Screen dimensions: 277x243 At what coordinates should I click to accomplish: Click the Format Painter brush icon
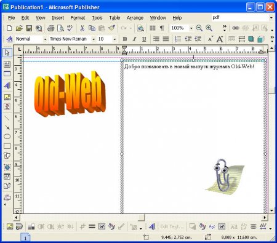point(111,28)
